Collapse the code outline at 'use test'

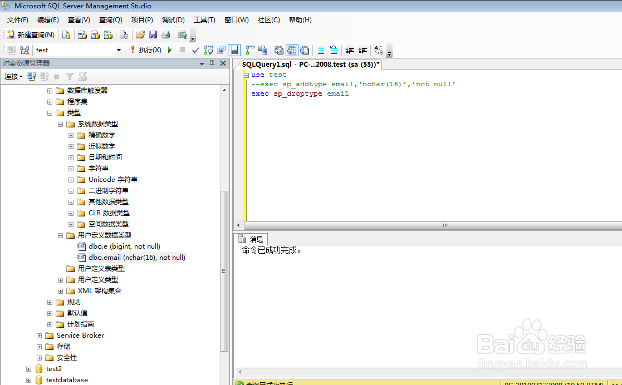point(246,75)
